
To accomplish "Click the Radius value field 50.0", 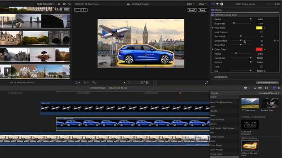I will coord(260,19).
